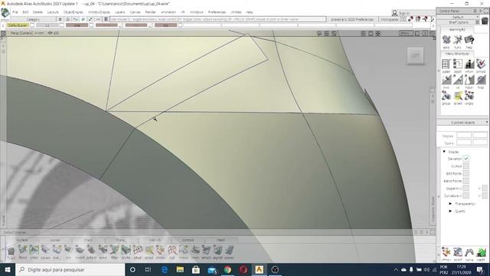490x276 pixels.
Task: Open the palet palette shortcut icon
Action: (446, 66)
